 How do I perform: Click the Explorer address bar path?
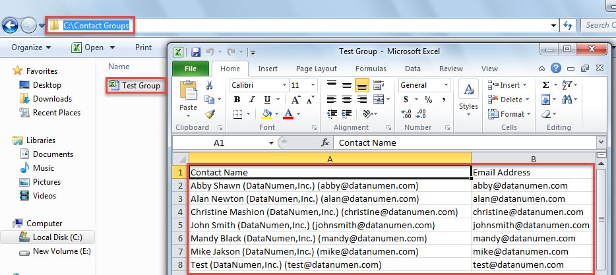click(x=96, y=26)
